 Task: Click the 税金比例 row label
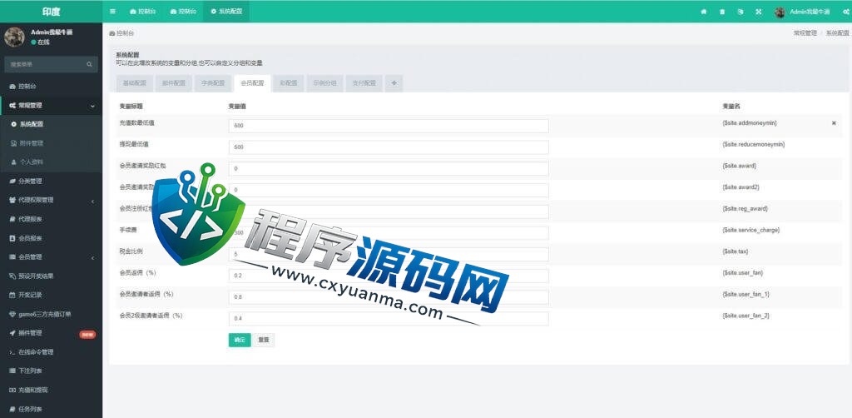point(131,251)
